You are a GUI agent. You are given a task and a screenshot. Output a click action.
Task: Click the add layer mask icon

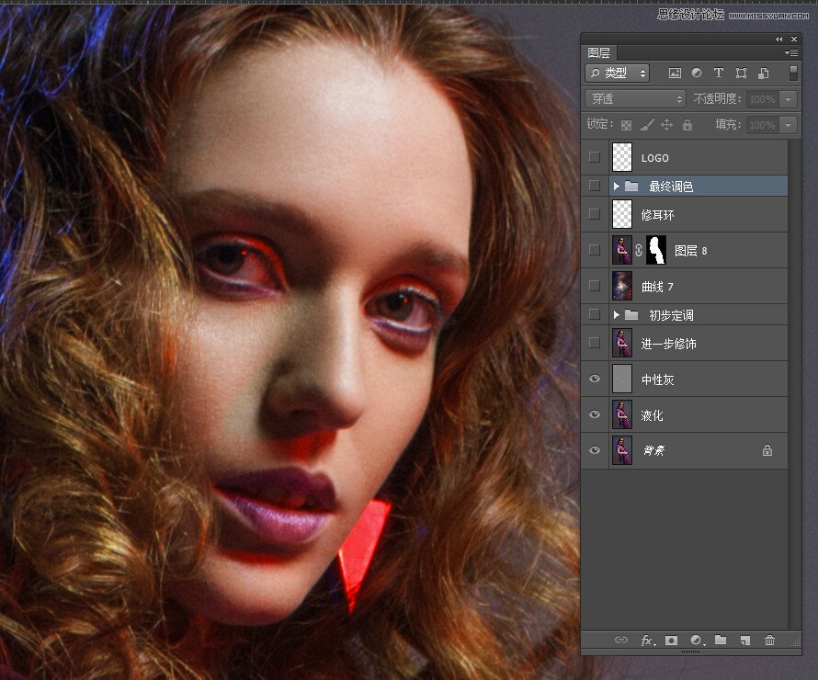pyautogui.click(x=672, y=640)
